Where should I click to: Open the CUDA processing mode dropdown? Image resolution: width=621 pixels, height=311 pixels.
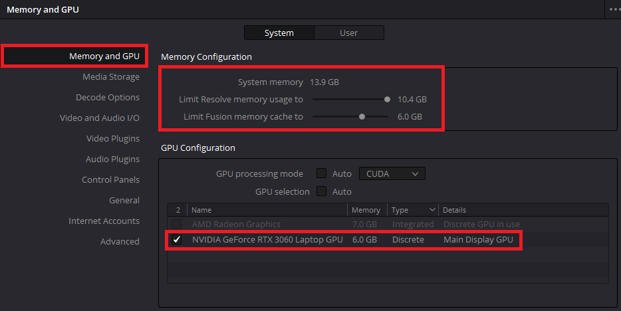click(392, 174)
